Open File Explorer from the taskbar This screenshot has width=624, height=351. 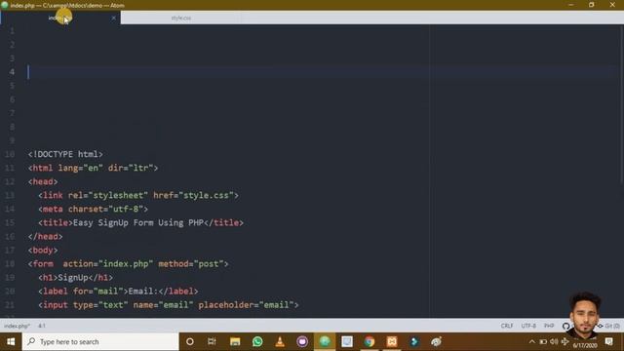(235, 342)
